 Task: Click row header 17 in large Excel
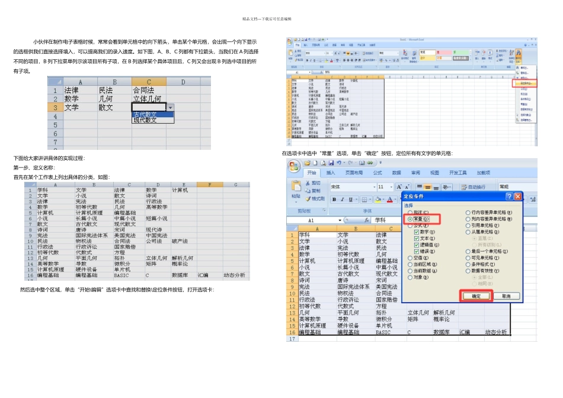pos(292,338)
